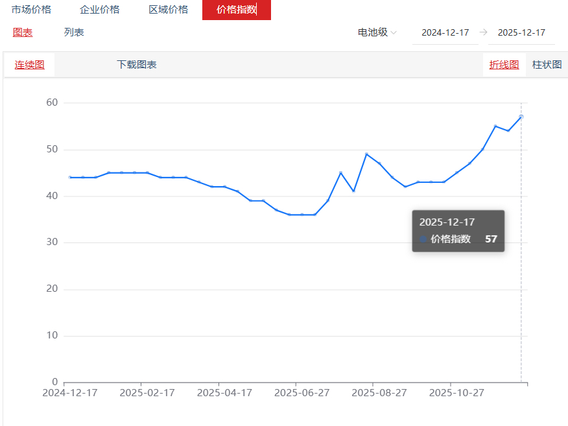
Task: Switch to the 市场价格 tab
Action: (32, 10)
